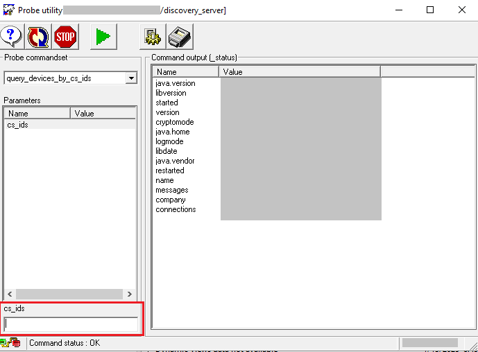Select the cryptomode output row
The width and height of the screenshot is (478, 352).
(x=175, y=122)
